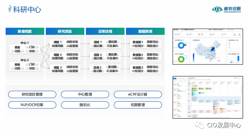Click the 数据集1 label
Image resolution: width=249 pixels, height=136 pixels.
point(138,42)
